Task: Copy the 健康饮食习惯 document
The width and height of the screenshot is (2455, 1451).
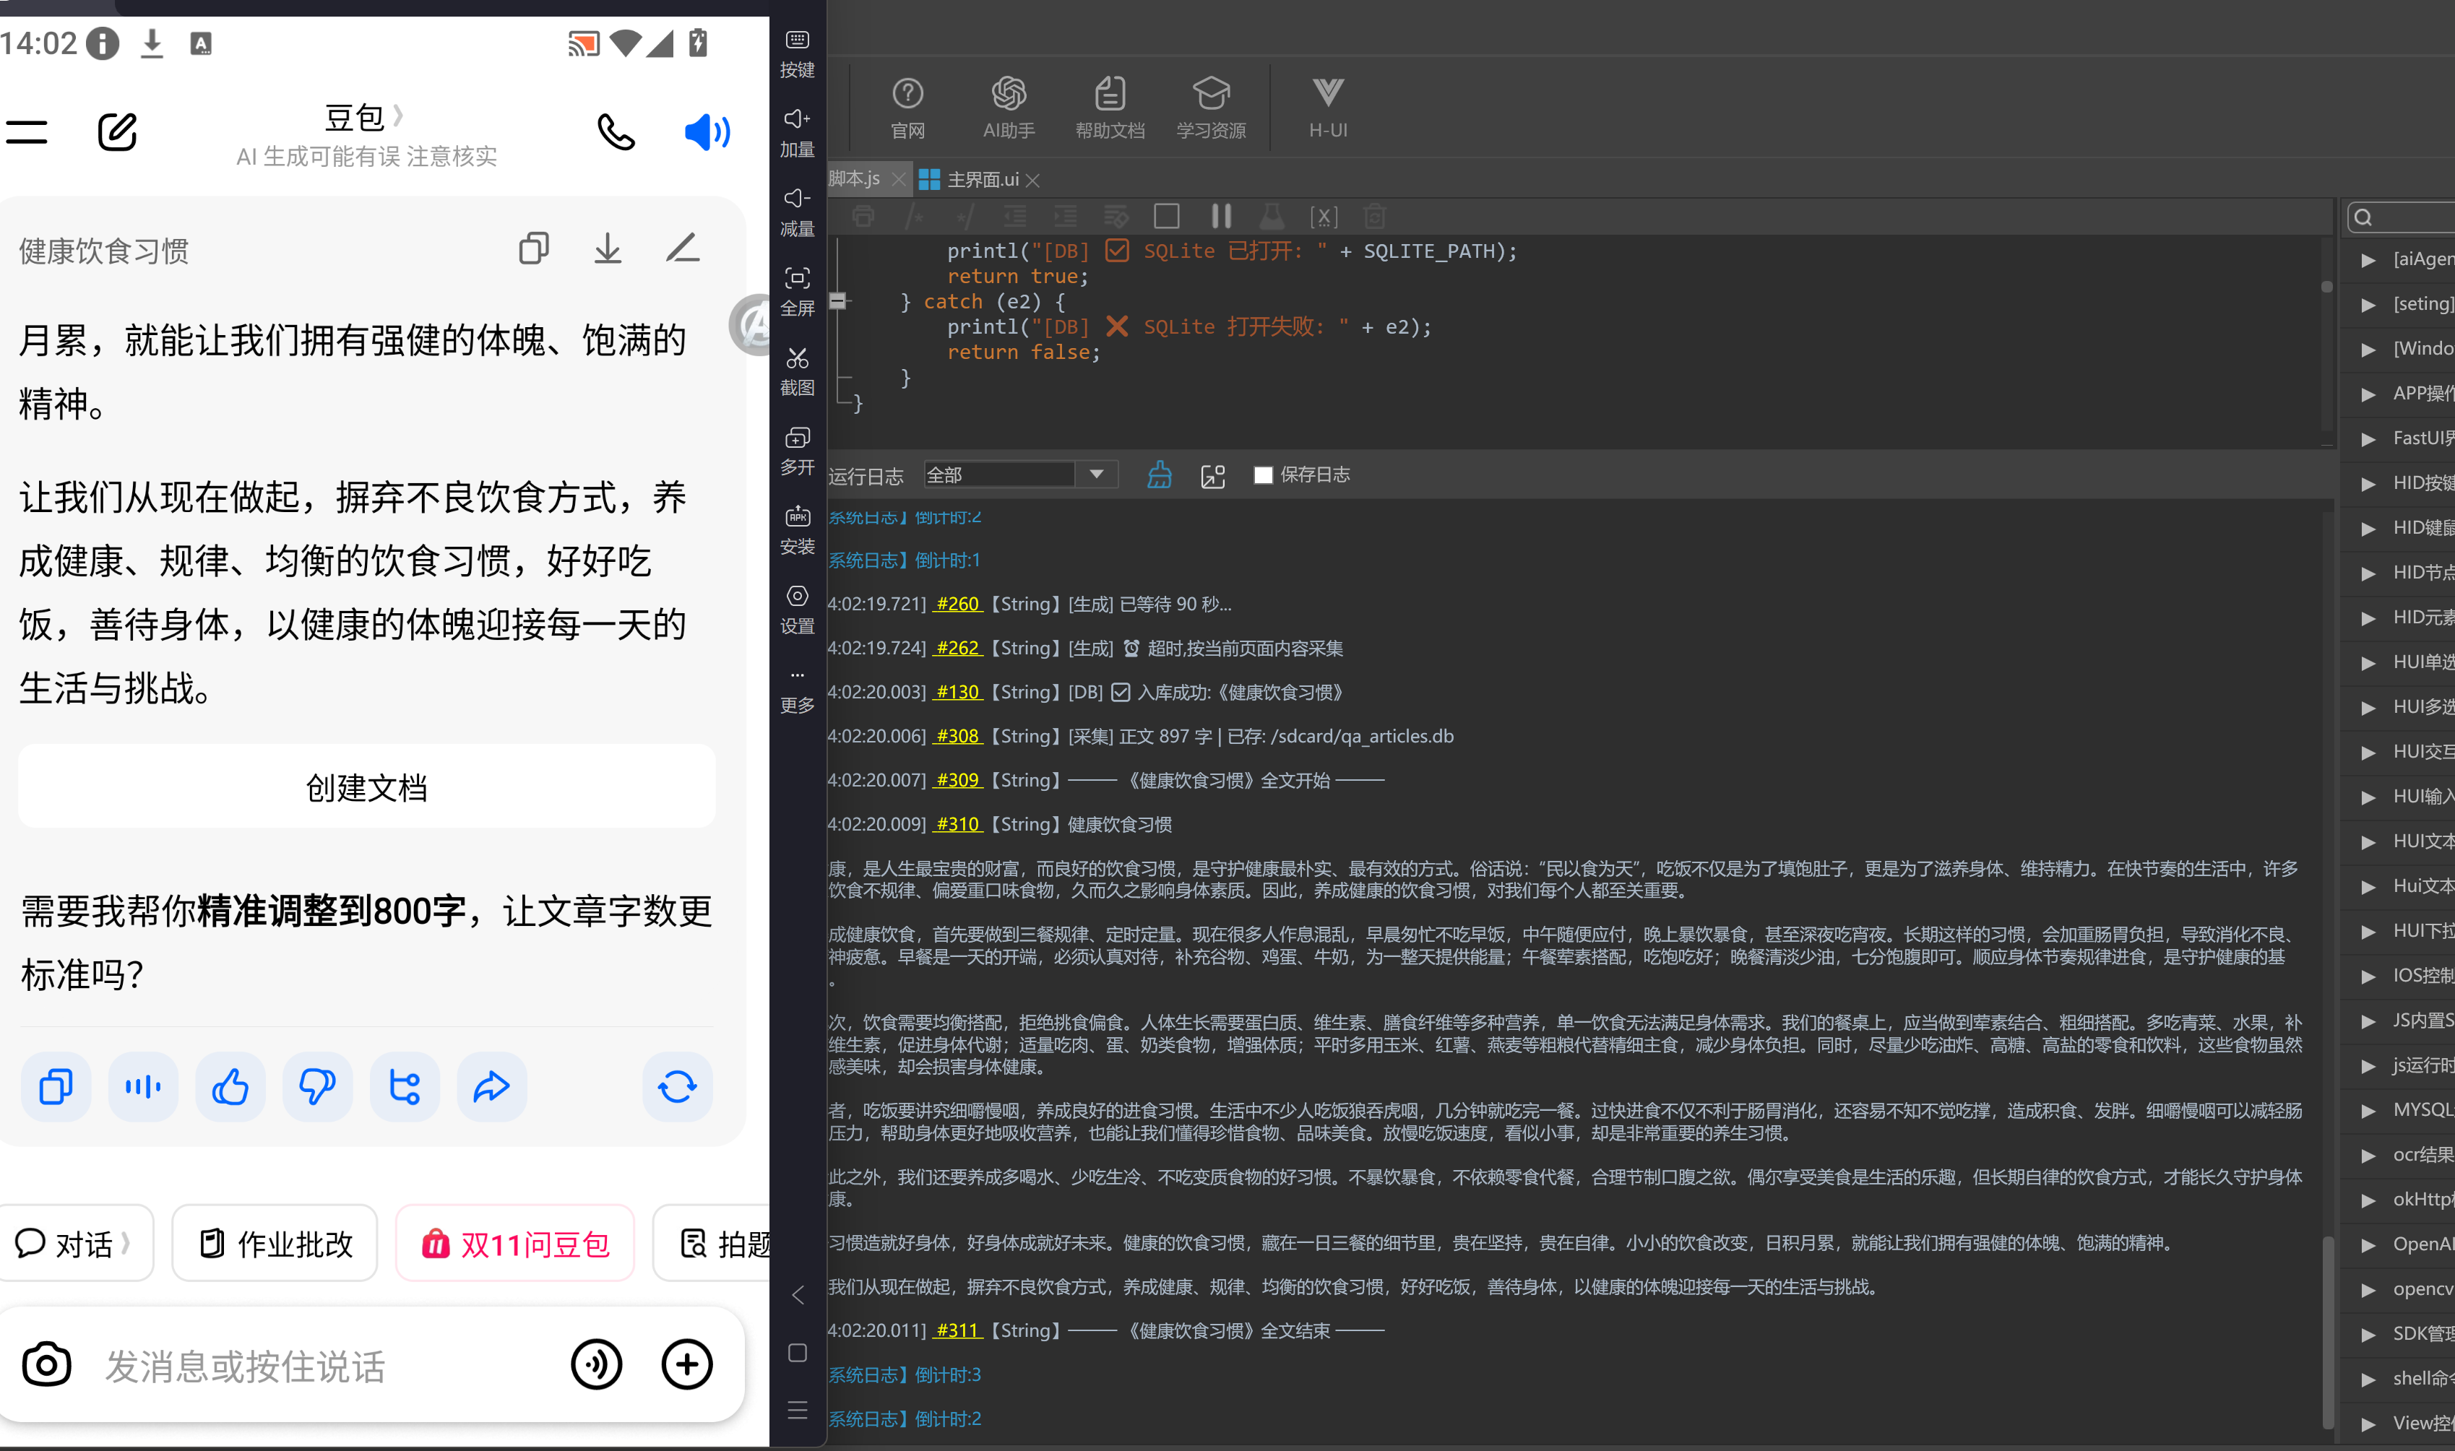Action: (534, 248)
